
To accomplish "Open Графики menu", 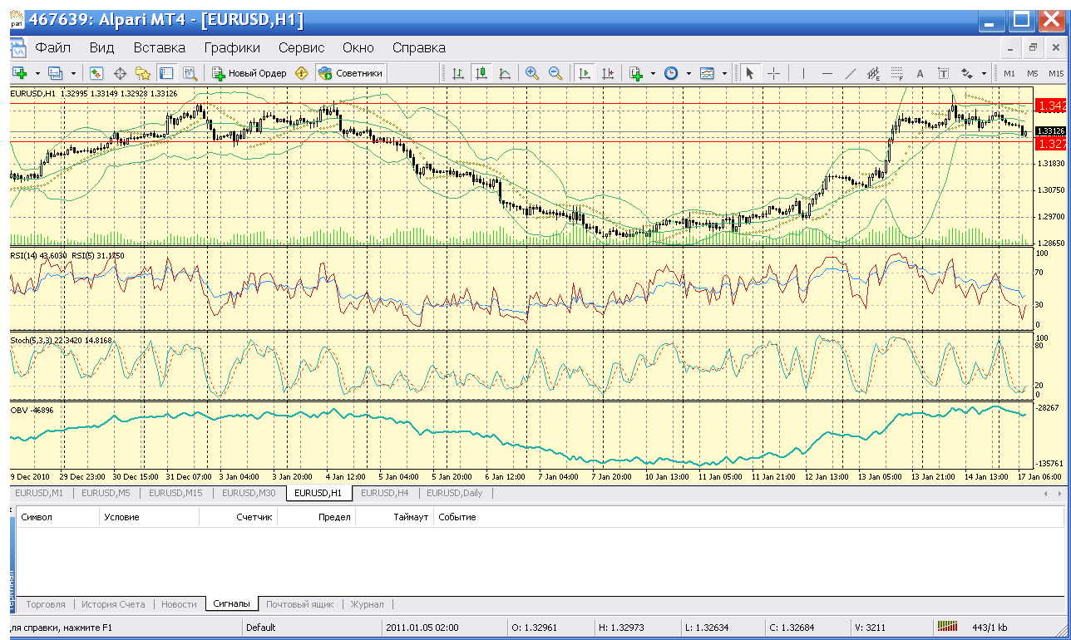I will click(x=232, y=47).
